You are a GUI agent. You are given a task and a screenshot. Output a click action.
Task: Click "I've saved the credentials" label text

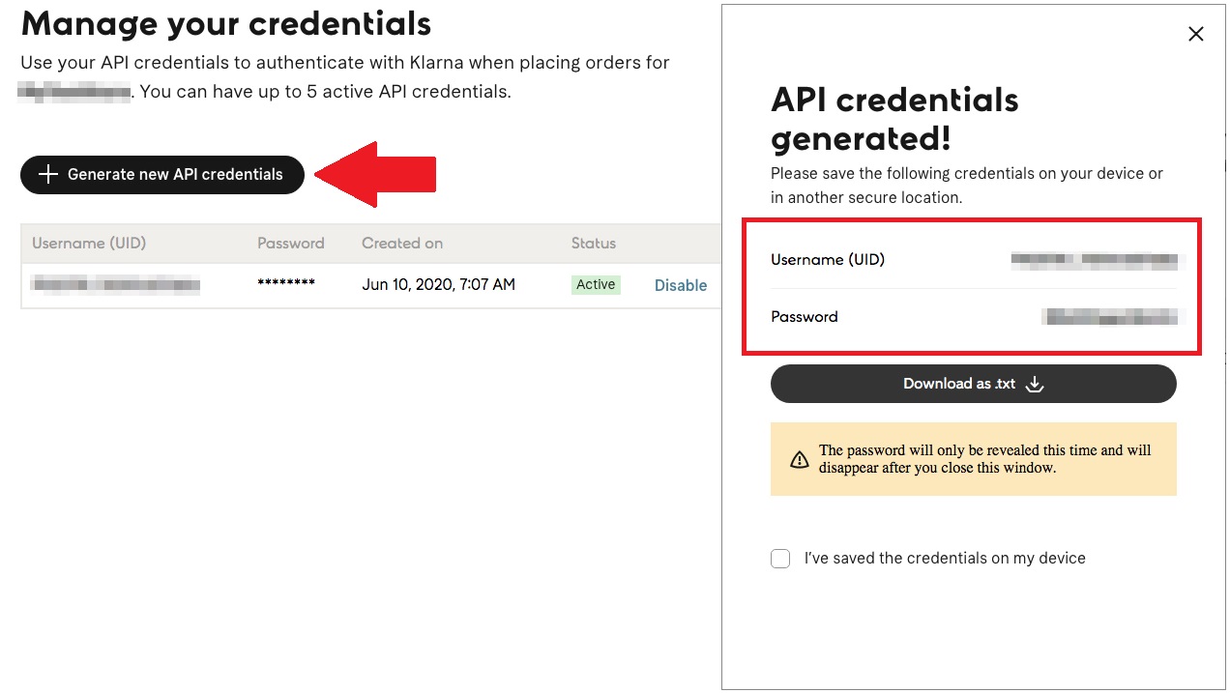(x=944, y=559)
